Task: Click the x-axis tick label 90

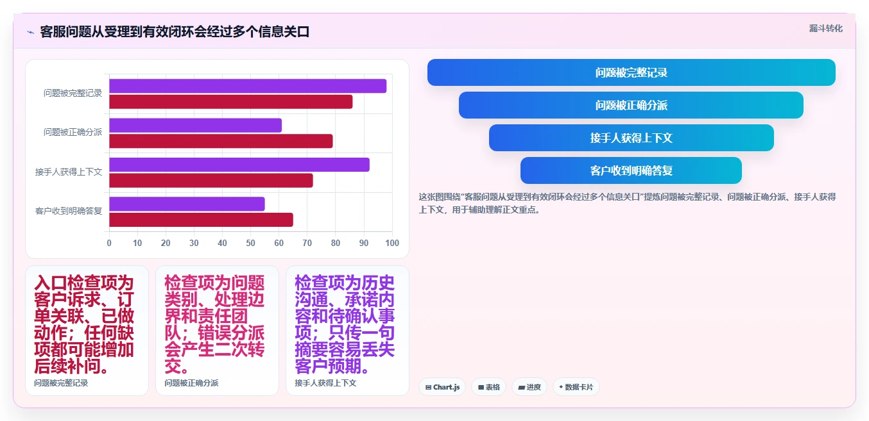Action: [364, 244]
